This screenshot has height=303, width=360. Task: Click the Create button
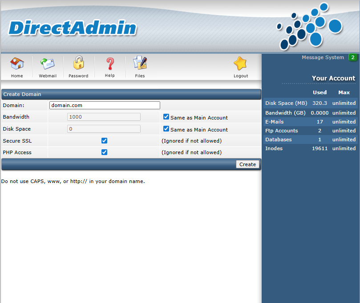point(247,164)
